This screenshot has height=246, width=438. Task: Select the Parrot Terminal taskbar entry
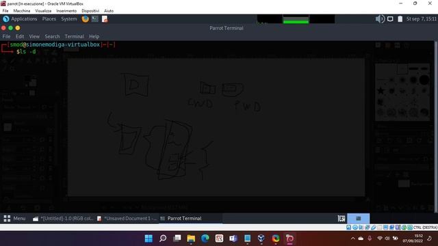click(x=190, y=219)
